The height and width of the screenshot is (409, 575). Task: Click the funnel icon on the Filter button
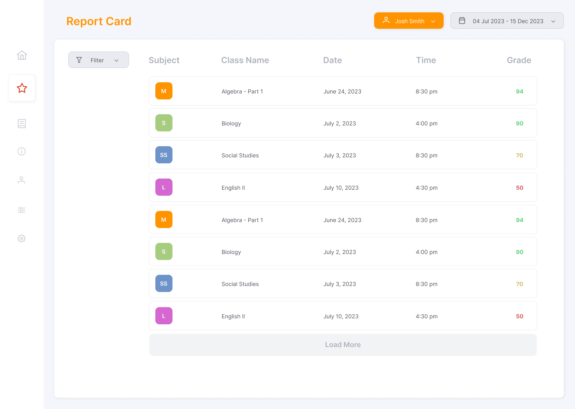[79, 60]
